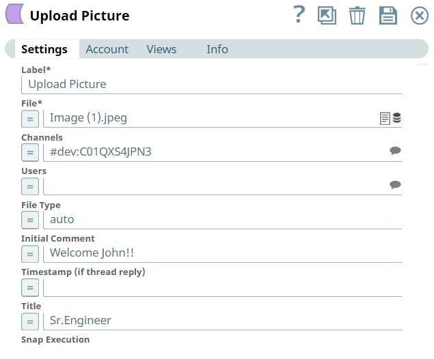Toggle expression button for Title
Image resolution: width=434 pixels, height=359 pixels.
[30, 321]
